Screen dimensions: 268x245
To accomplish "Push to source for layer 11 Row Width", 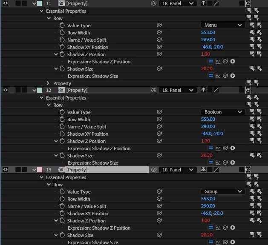I will click(x=259, y=32).
